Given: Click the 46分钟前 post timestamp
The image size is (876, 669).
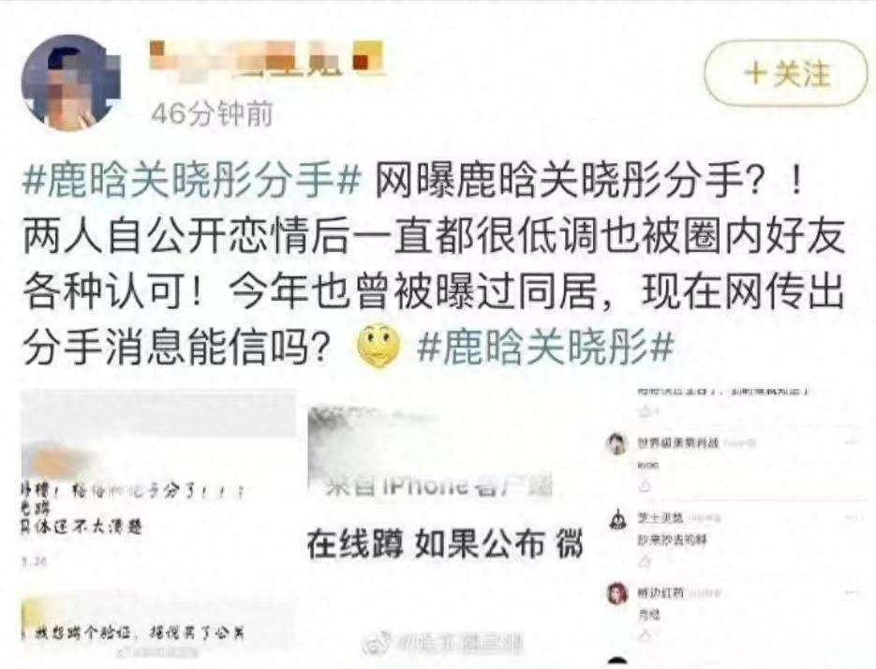Looking at the screenshot, I should tap(212, 114).
